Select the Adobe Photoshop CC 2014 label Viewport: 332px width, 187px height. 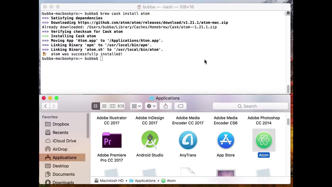264,120
